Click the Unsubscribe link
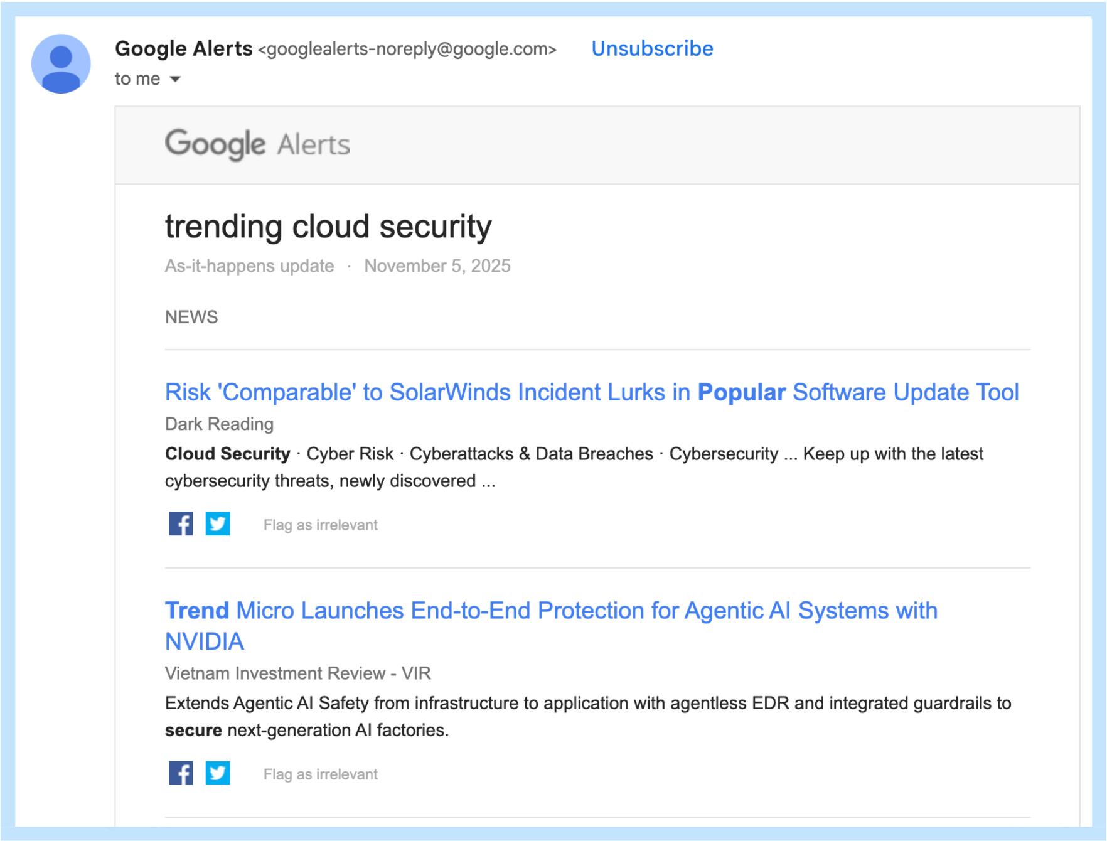The image size is (1107, 841). point(652,48)
